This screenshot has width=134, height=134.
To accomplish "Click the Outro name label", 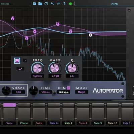I will [39, 123].
